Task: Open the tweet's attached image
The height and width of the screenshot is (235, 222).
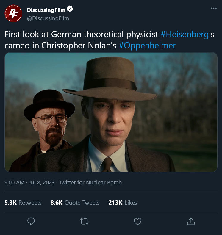Action: click(x=111, y=112)
